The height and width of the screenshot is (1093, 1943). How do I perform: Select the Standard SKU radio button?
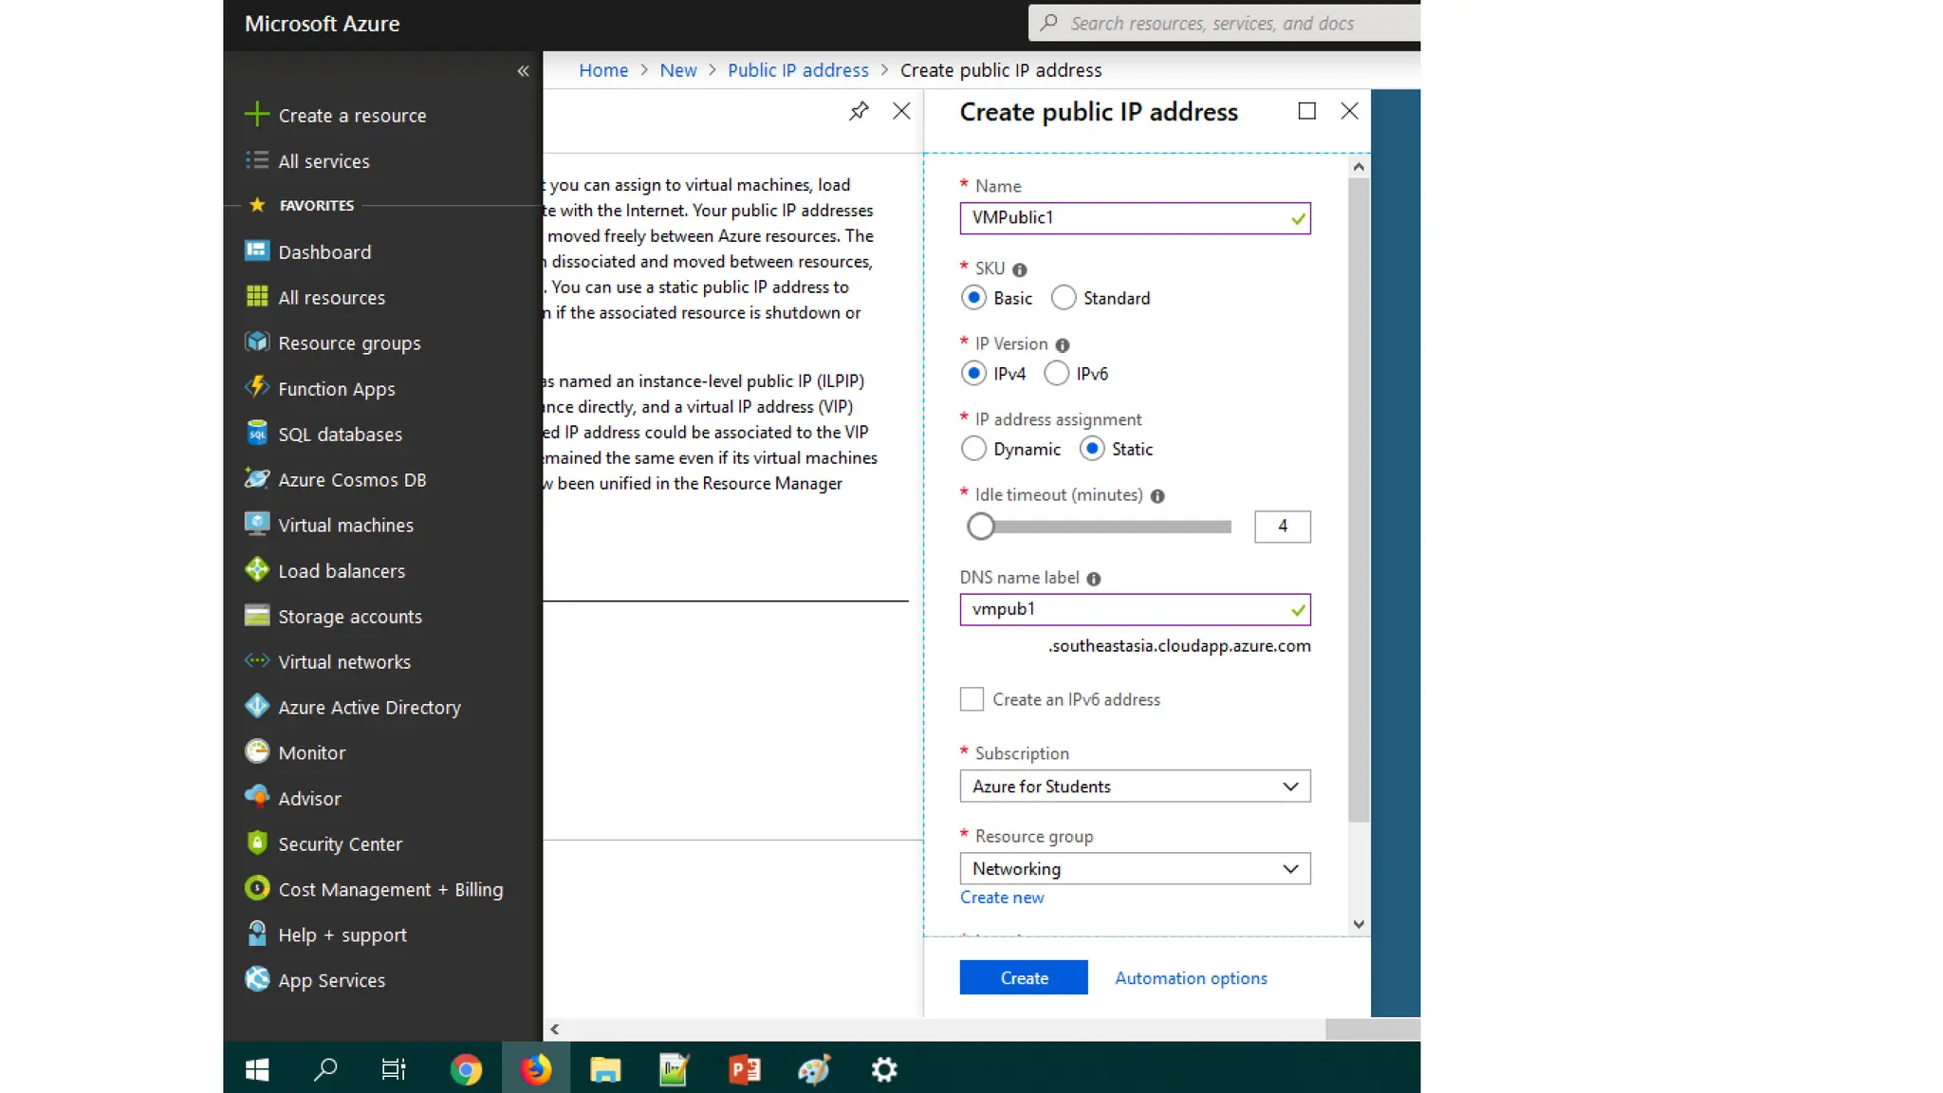click(x=1064, y=298)
